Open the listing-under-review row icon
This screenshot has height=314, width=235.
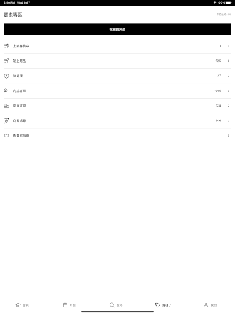(x=6, y=46)
